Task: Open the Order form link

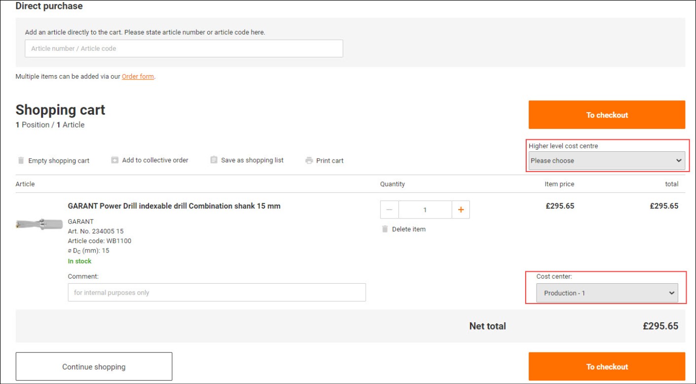Action: pyautogui.click(x=138, y=77)
